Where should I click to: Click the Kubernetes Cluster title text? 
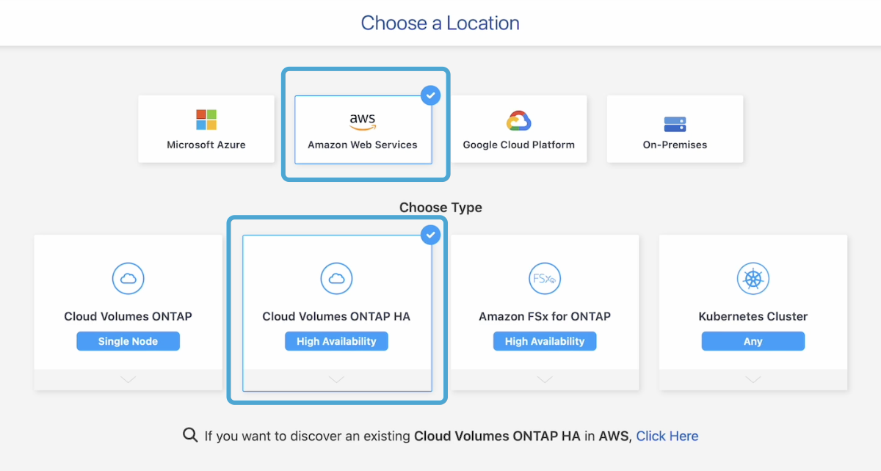pyautogui.click(x=753, y=316)
